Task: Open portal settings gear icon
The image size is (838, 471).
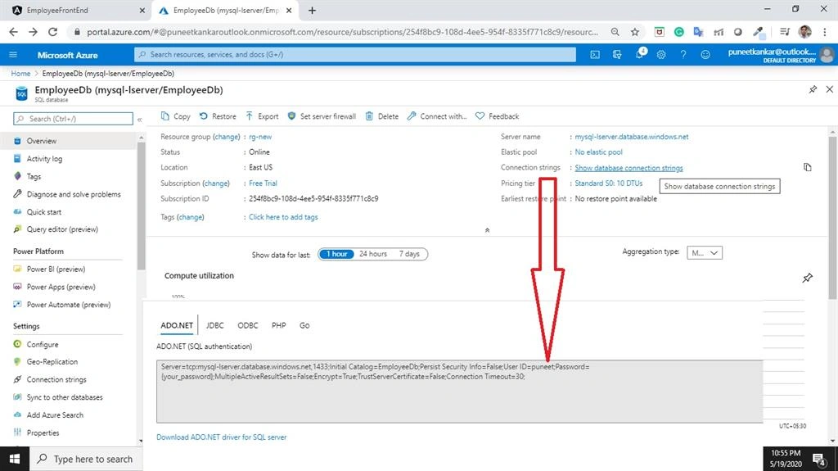Action: pyautogui.click(x=661, y=55)
